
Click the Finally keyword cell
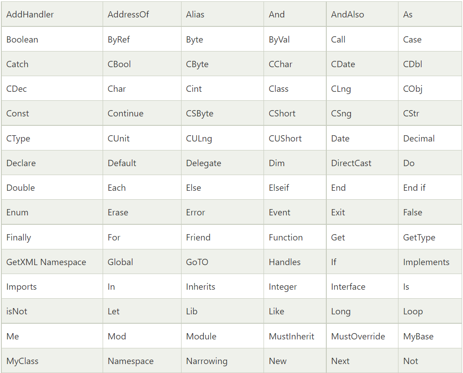point(19,237)
